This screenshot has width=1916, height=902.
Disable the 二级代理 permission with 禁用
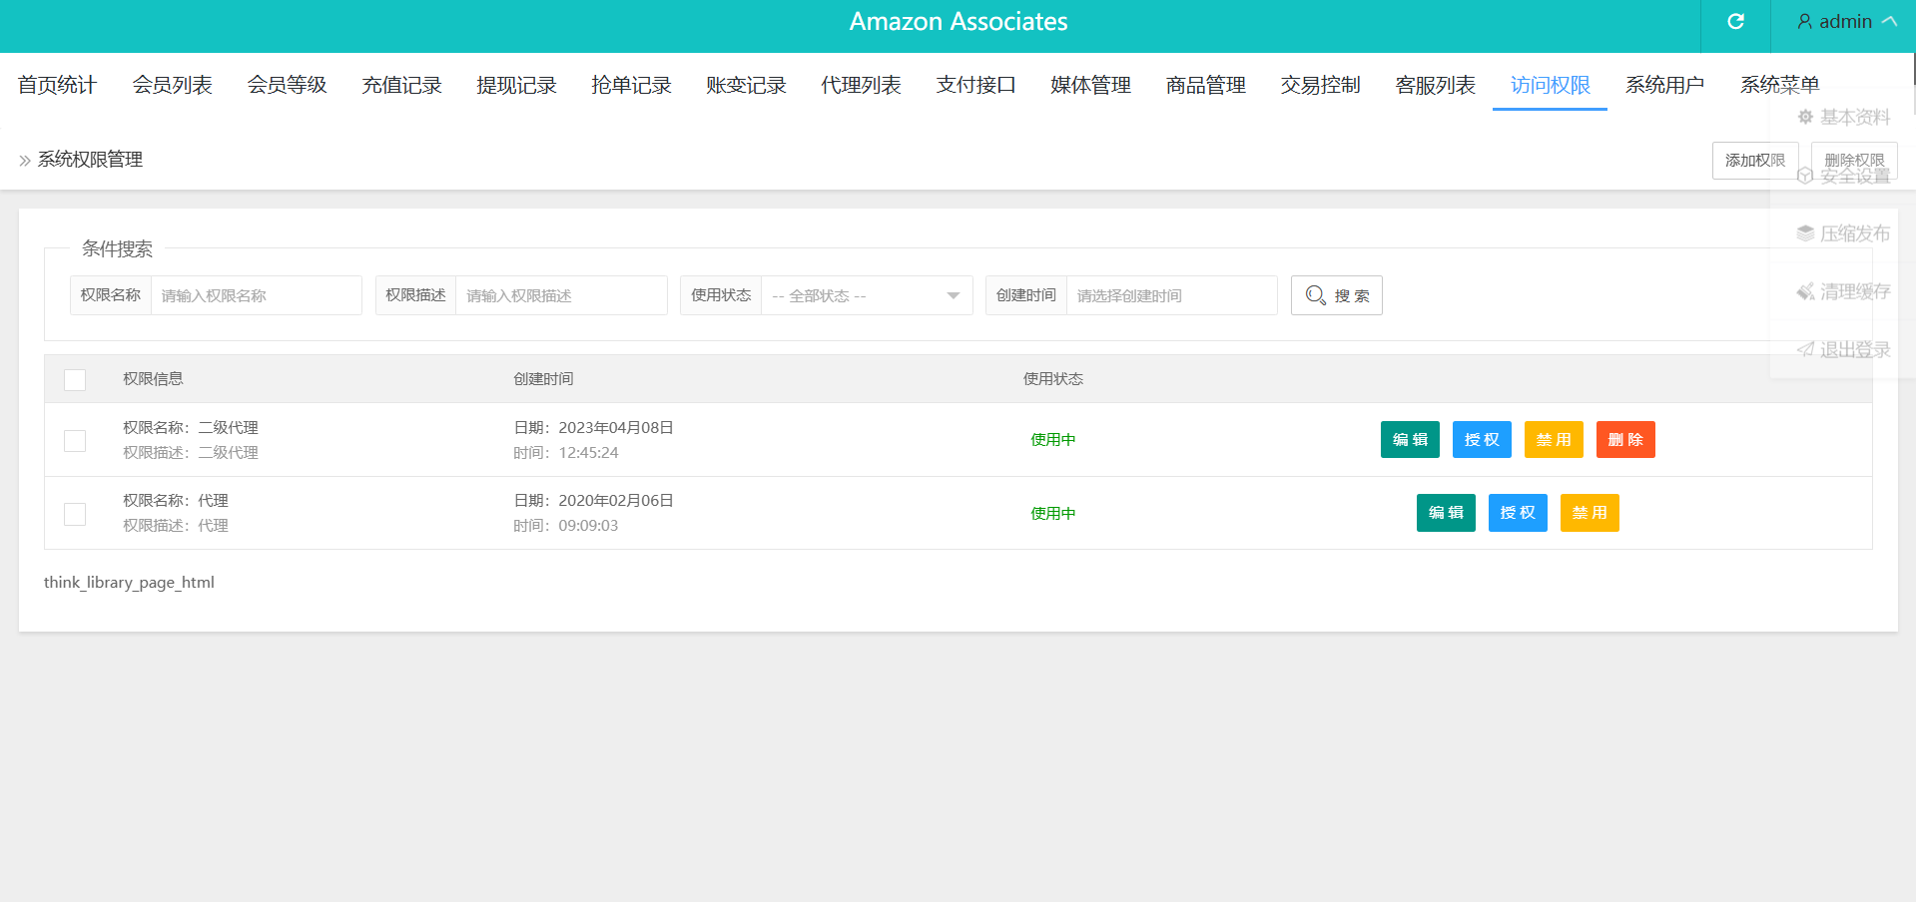click(1554, 440)
